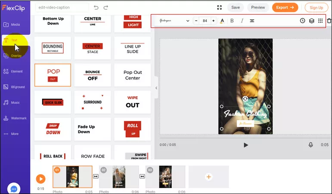Select the Bounding Rectangle text style

[53, 48]
